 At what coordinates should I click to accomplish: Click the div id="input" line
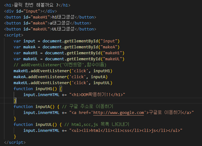point(30,11)
